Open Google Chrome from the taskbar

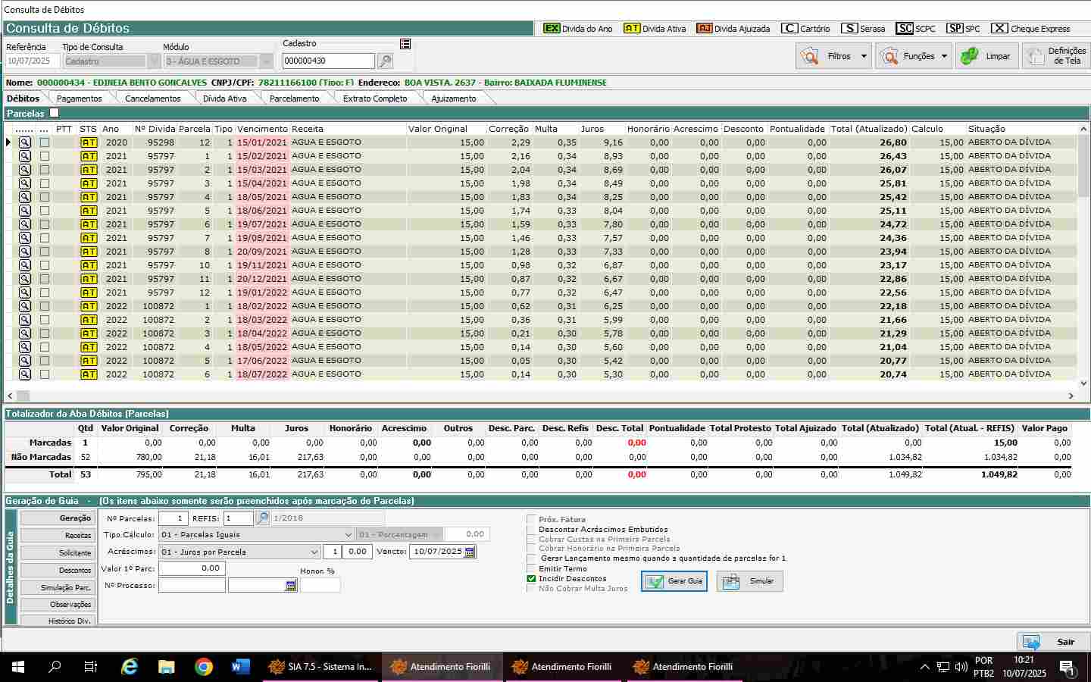(x=203, y=667)
